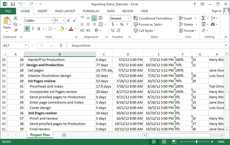The height and width of the screenshot is (145, 230).
Task: Select the cell containing Cover design
Action: click(40, 108)
